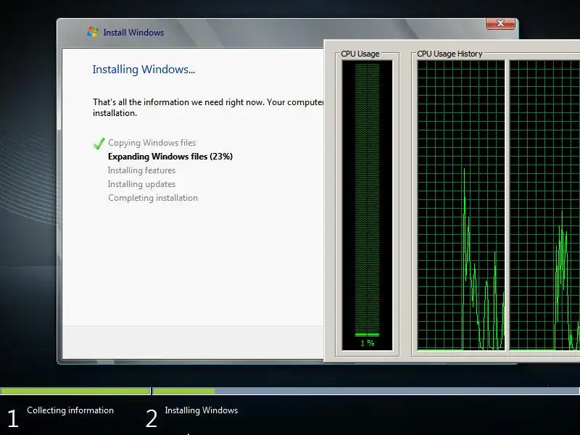Screen dimensions: 580x435
Task: Click the second CPU usage history graph
Action: click(x=544, y=205)
